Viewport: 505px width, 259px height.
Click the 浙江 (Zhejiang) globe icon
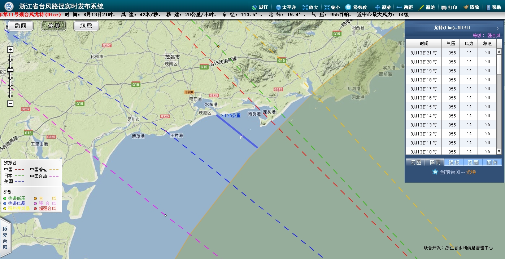point(254,7)
